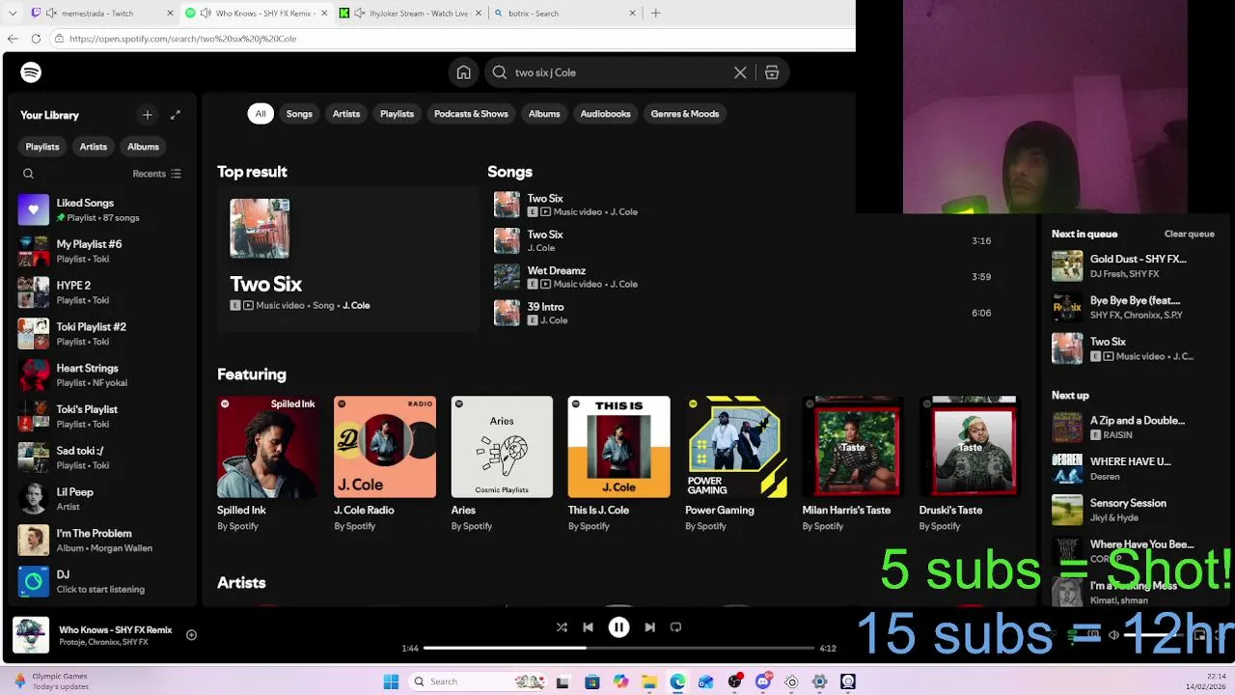Image resolution: width=1235 pixels, height=695 pixels.
Task: Open now playing album cover thumbnail
Action: pyautogui.click(x=31, y=635)
